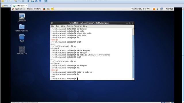Open the System menu
Screen dimensions: 184x103
point(37,9)
